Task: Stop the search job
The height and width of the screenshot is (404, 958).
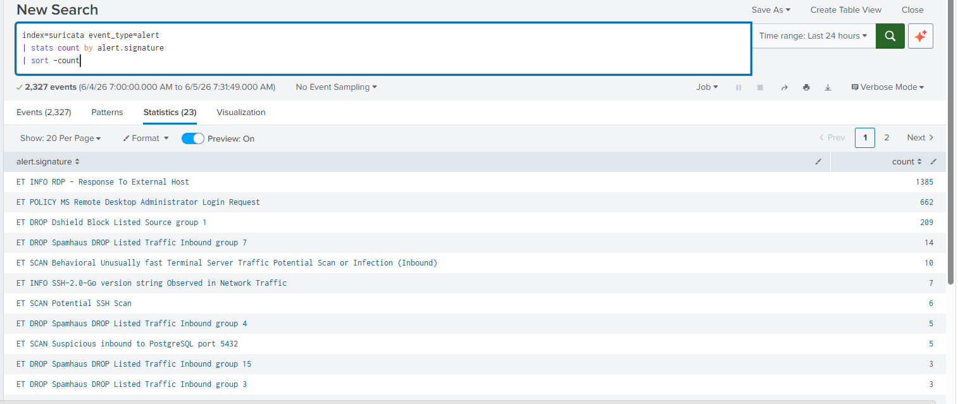Action: pos(760,87)
